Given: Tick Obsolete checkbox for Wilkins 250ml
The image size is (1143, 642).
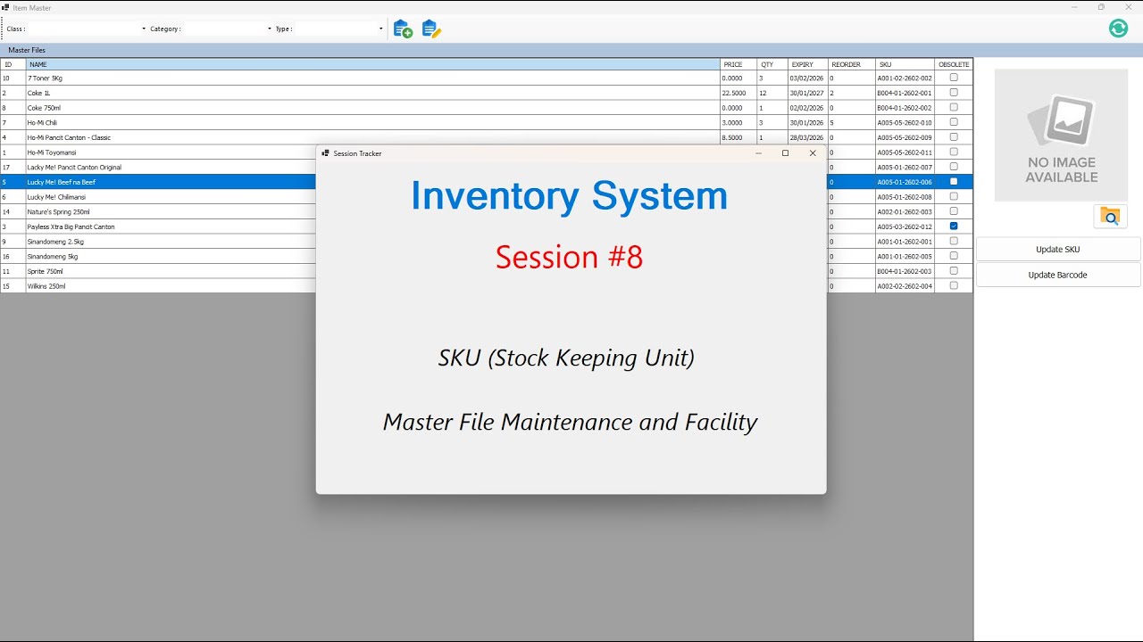Looking at the screenshot, I should click(954, 286).
